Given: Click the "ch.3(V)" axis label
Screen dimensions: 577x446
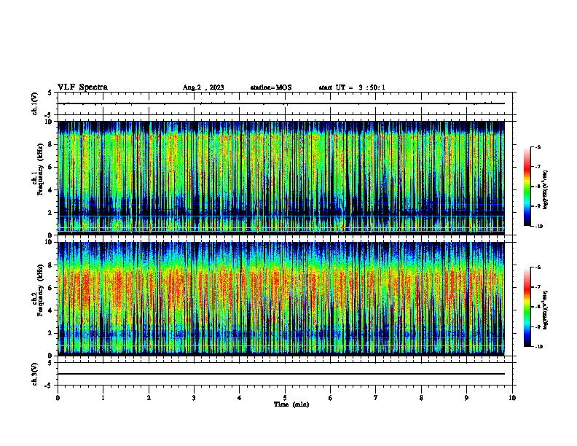Looking at the screenshot, I should pos(35,375).
